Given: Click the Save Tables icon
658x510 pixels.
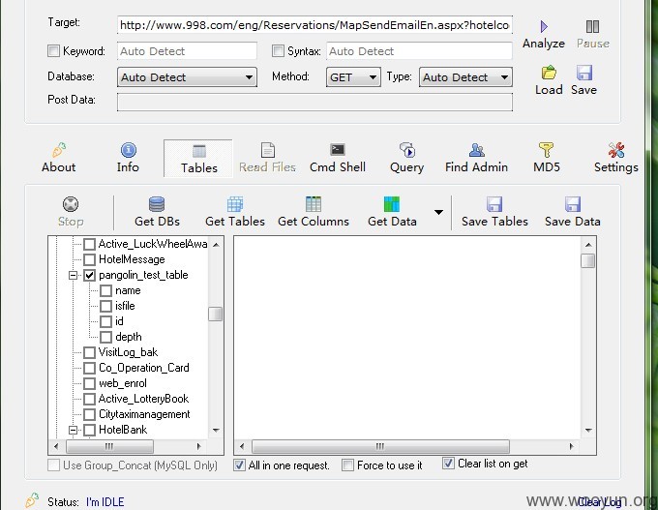Looking at the screenshot, I should [494, 204].
